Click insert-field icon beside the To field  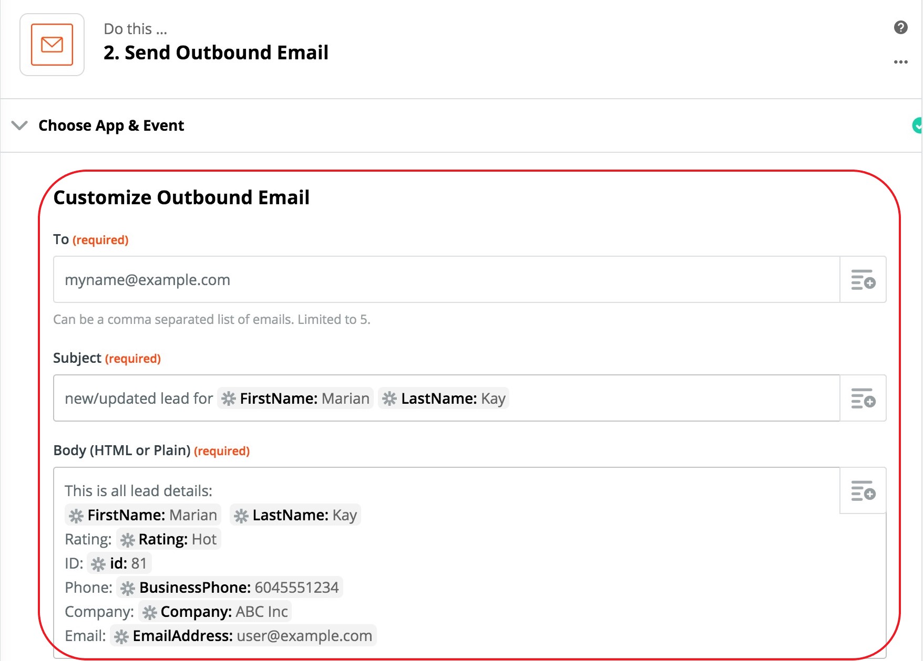click(x=863, y=280)
